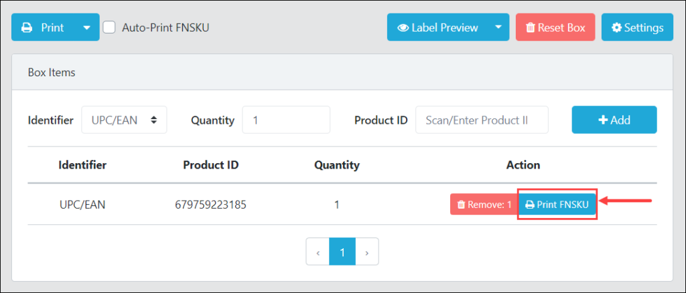Click the Remove: 1 button
This screenshot has height=293, width=686.
pos(484,204)
